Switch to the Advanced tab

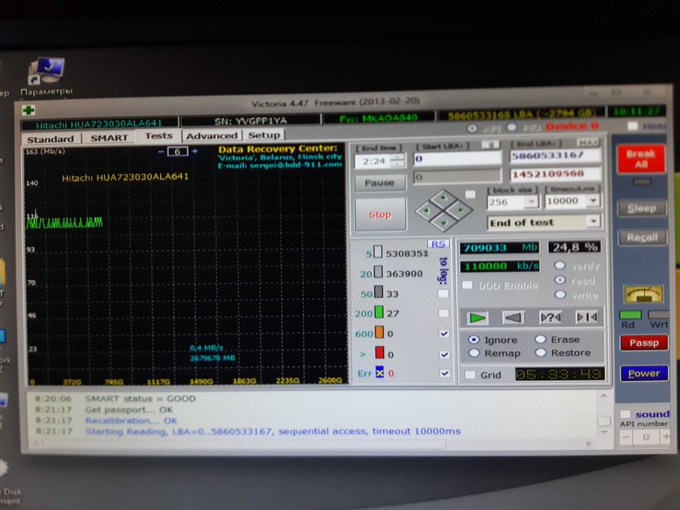[x=211, y=136]
